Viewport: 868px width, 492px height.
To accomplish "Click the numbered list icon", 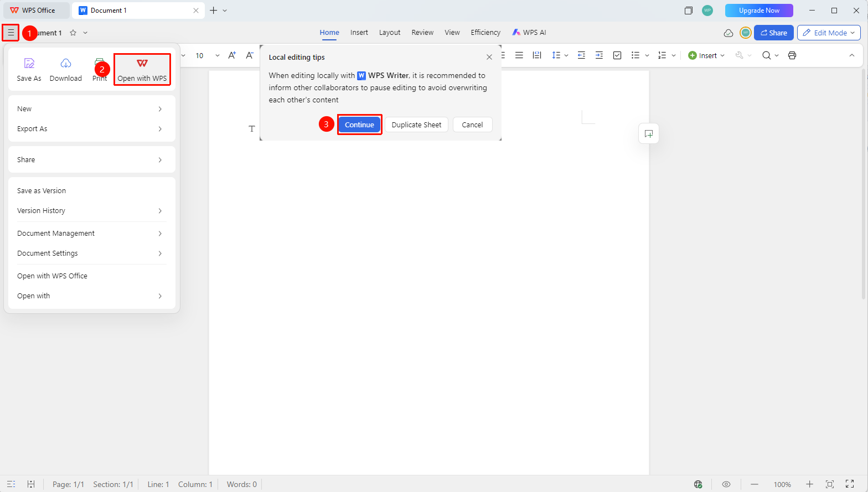I will pyautogui.click(x=662, y=55).
